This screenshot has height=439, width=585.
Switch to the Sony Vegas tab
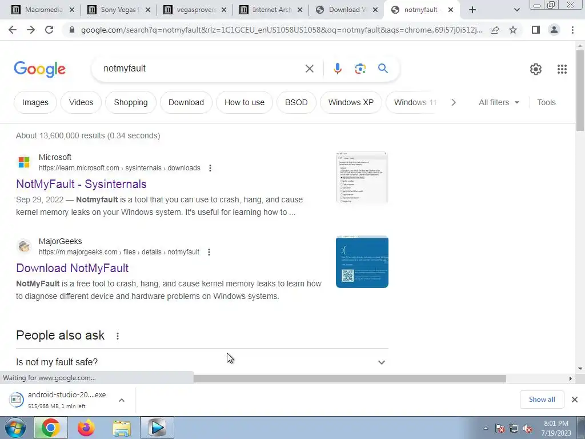[x=119, y=10]
